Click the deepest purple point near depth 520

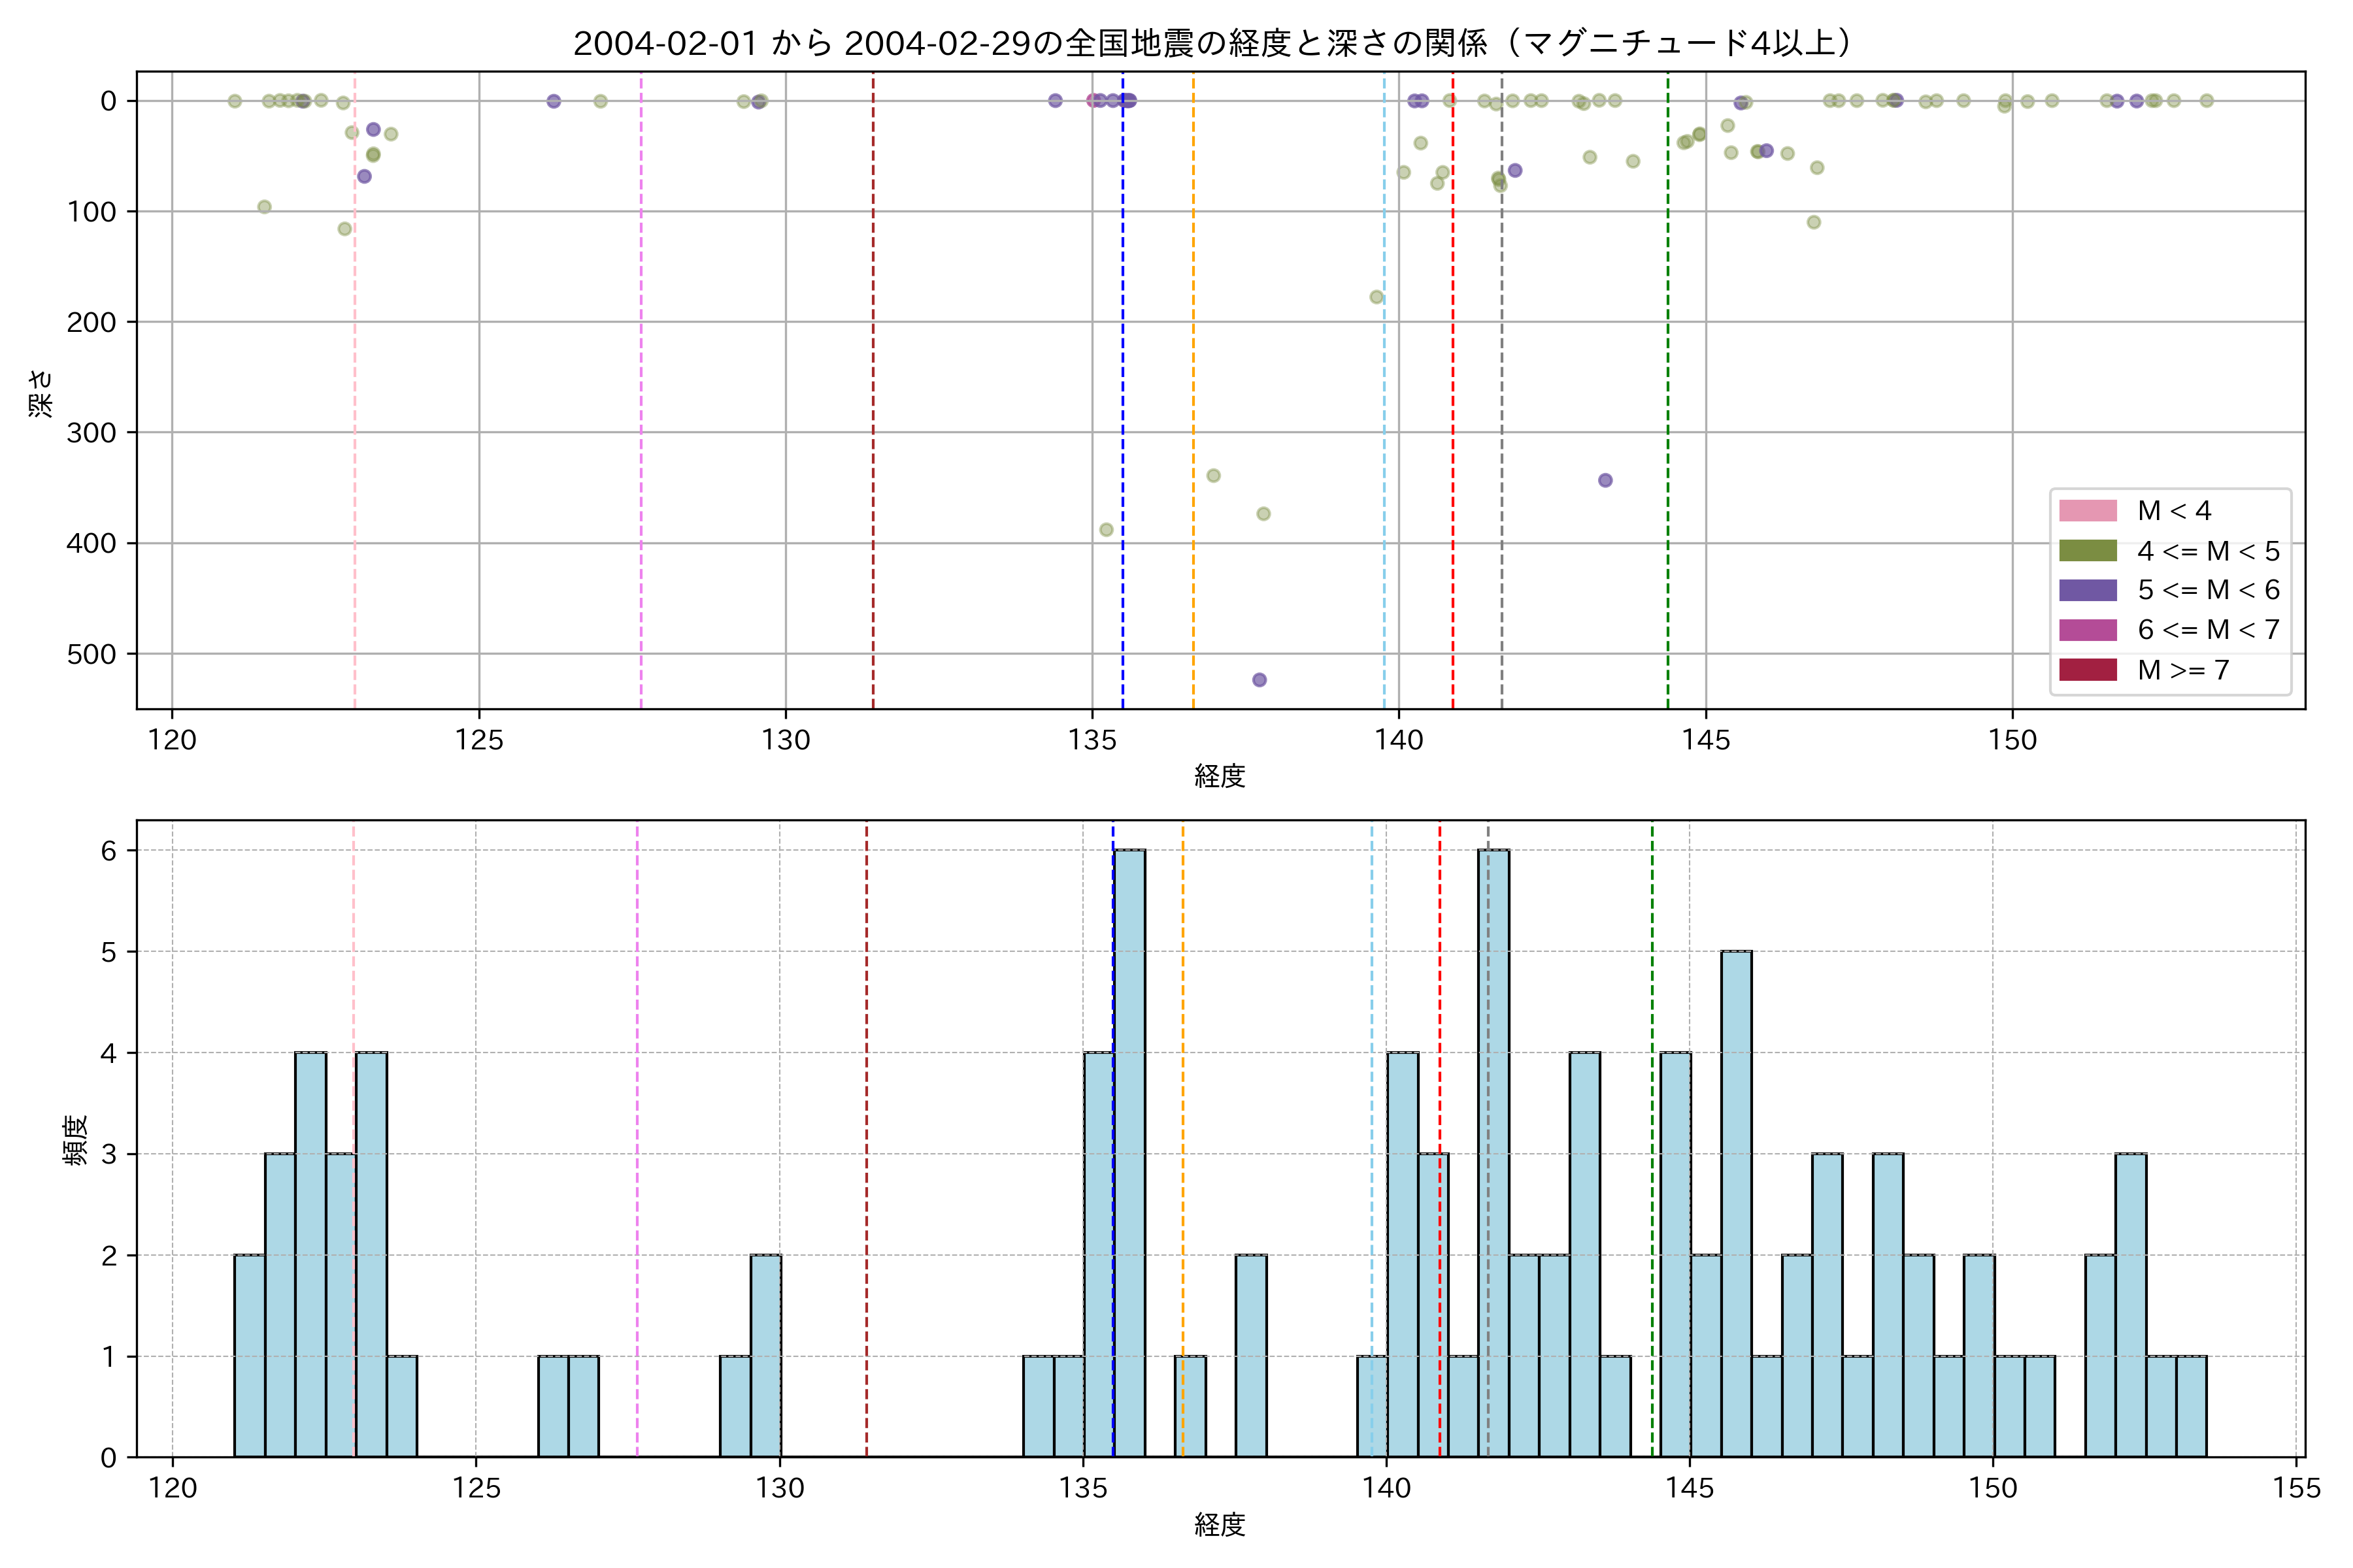tap(1260, 680)
